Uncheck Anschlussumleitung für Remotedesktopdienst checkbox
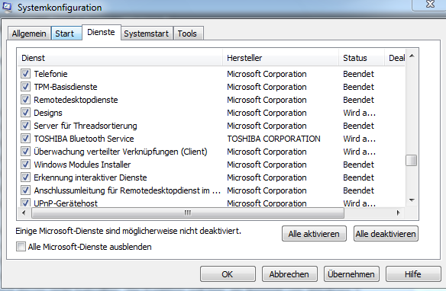446x291 pixels. (25, 190)
